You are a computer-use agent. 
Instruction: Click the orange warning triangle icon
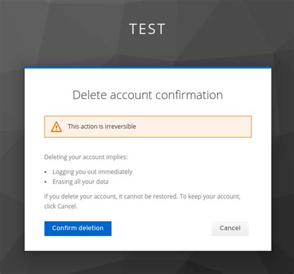click(x=56, y=127)
